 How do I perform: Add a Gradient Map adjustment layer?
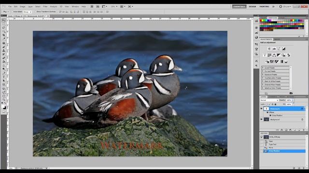281,62
